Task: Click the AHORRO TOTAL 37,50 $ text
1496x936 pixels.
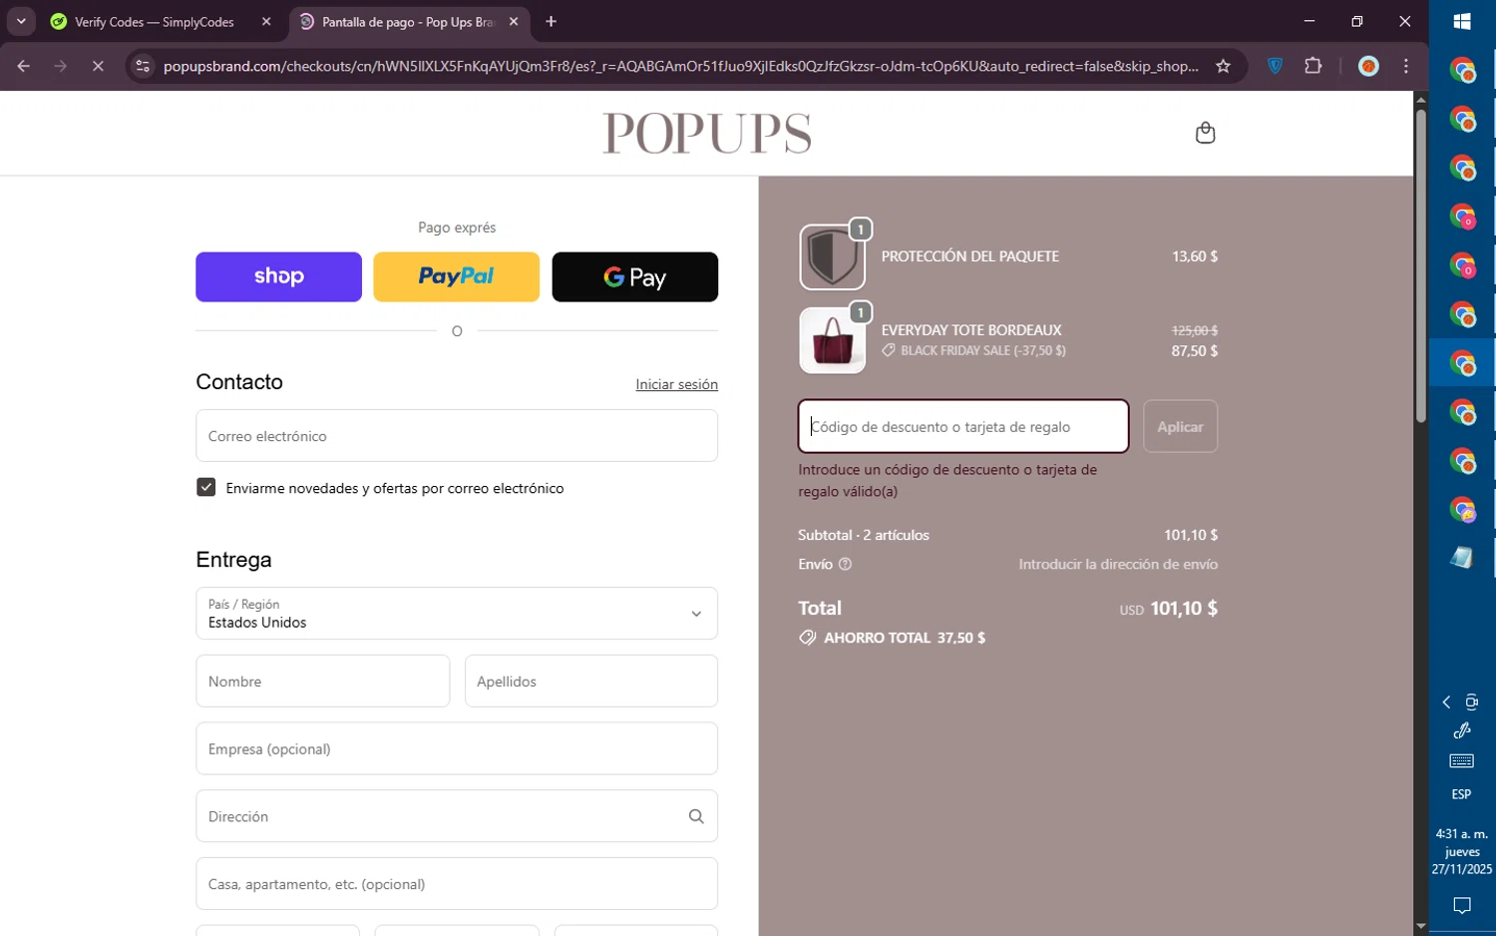Action: pyautogui.click(x=904, y=638)
